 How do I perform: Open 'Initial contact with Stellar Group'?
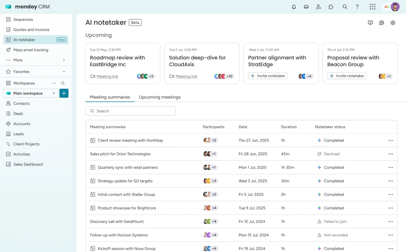126,194
